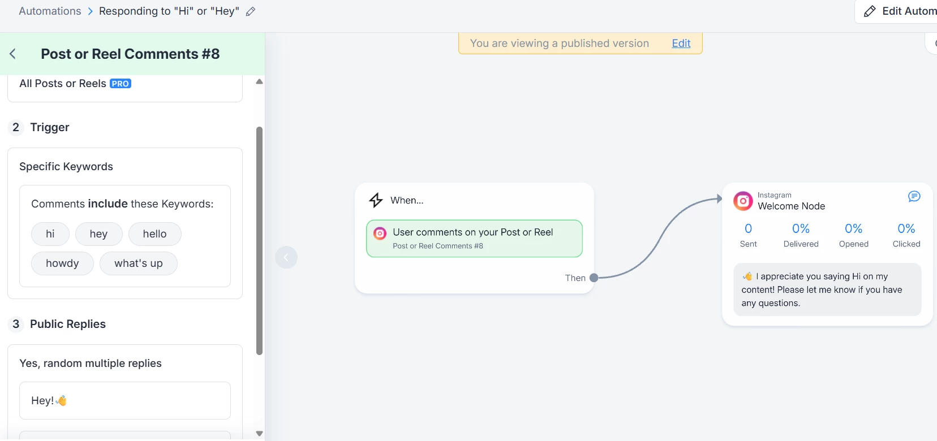937x441 pixels.
Task: Click the message bubble icon on Welcome Node
Action: click(x=914, y=196)
